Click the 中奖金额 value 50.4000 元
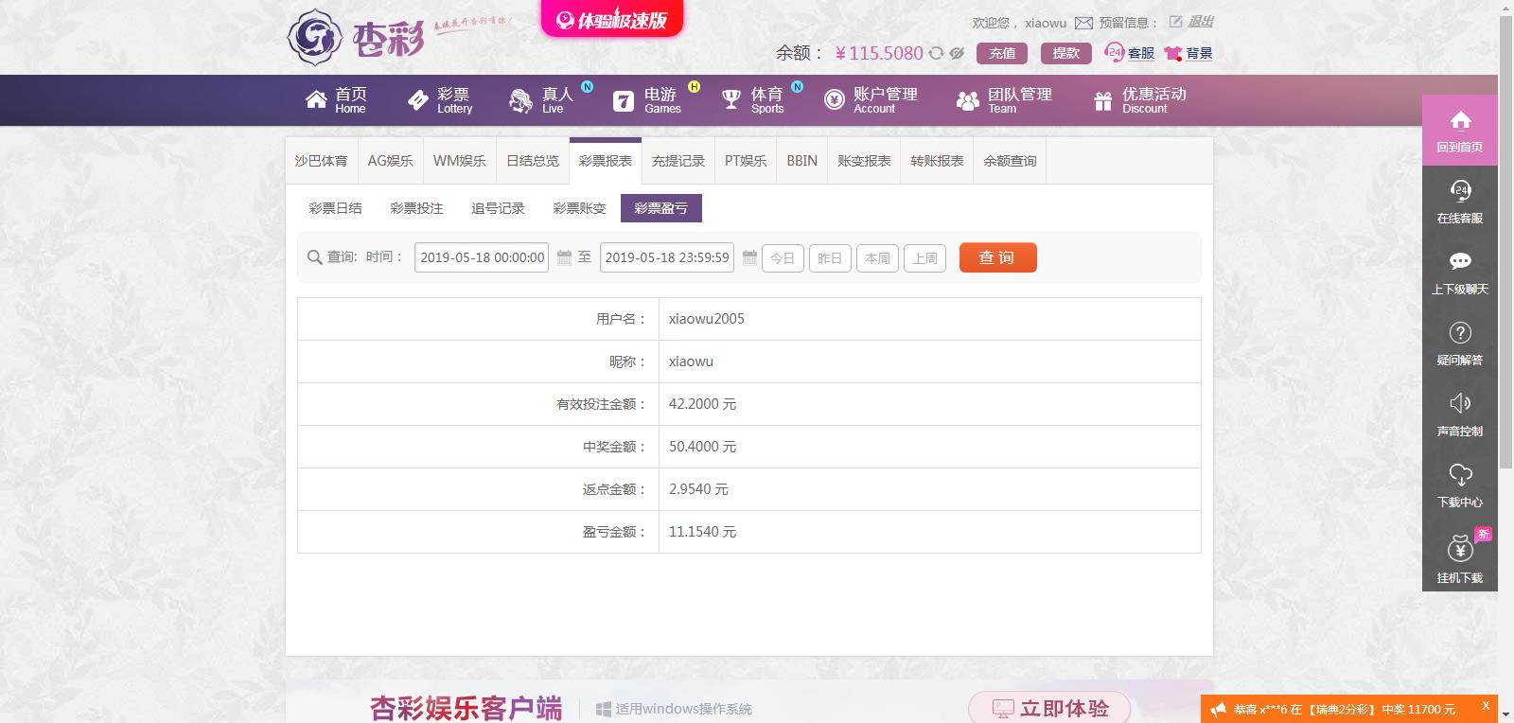 [x=702, y=447]
